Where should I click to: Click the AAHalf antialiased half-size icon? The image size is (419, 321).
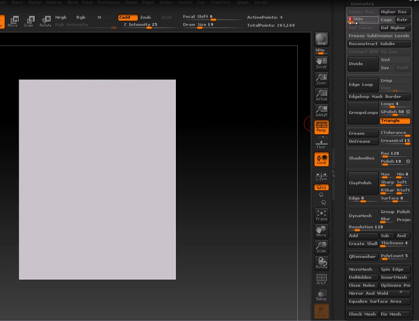click(x=322, y=111)
